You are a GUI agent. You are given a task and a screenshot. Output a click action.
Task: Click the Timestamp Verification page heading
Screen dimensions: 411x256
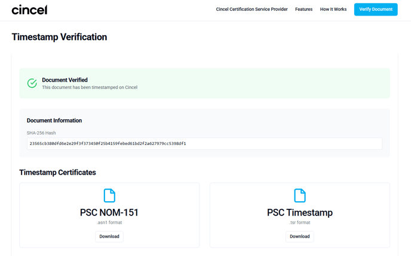59,37
